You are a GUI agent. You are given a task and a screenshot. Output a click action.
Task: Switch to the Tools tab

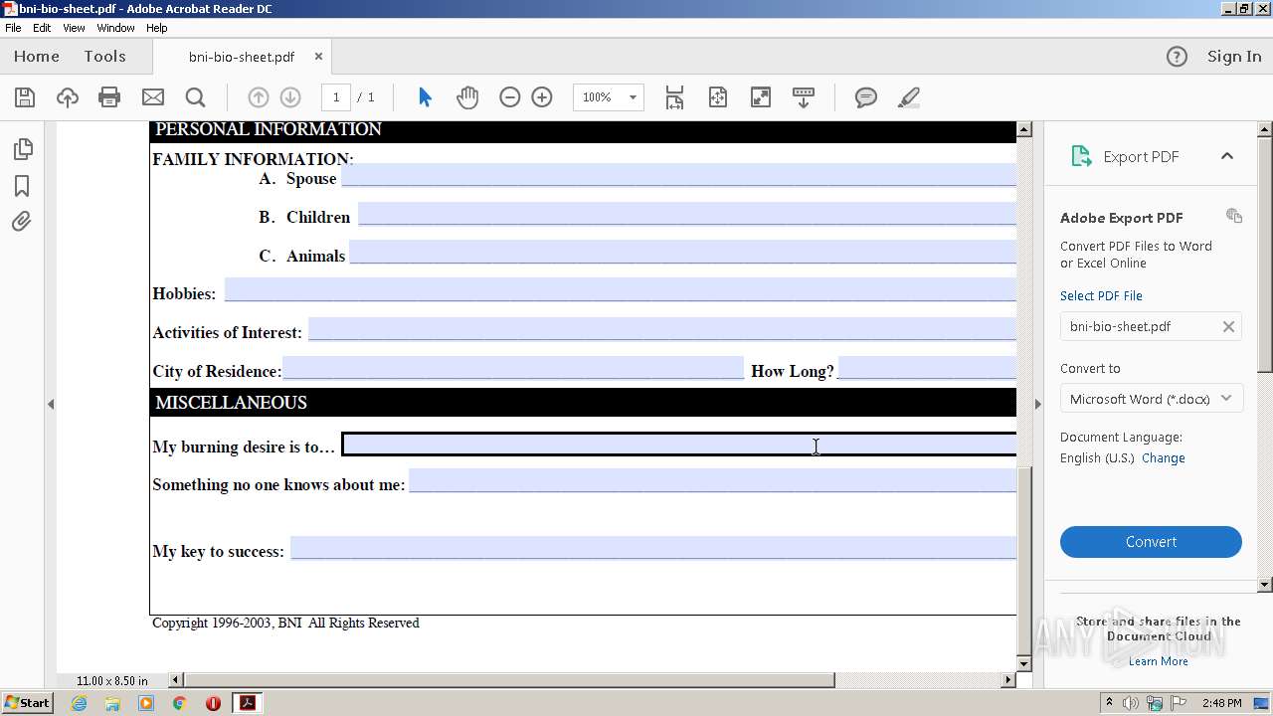104,57
